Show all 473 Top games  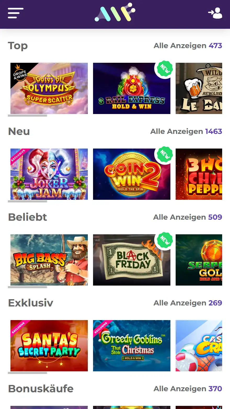click(x=188, y=46)
